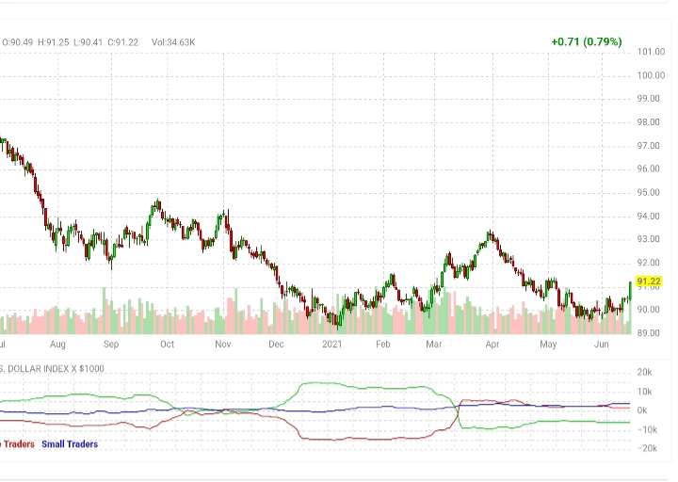Image resolution: width=678 pixels, height=482 pixels.
Task: Click the -20k label on indicator axis
Action: [645, 448]
